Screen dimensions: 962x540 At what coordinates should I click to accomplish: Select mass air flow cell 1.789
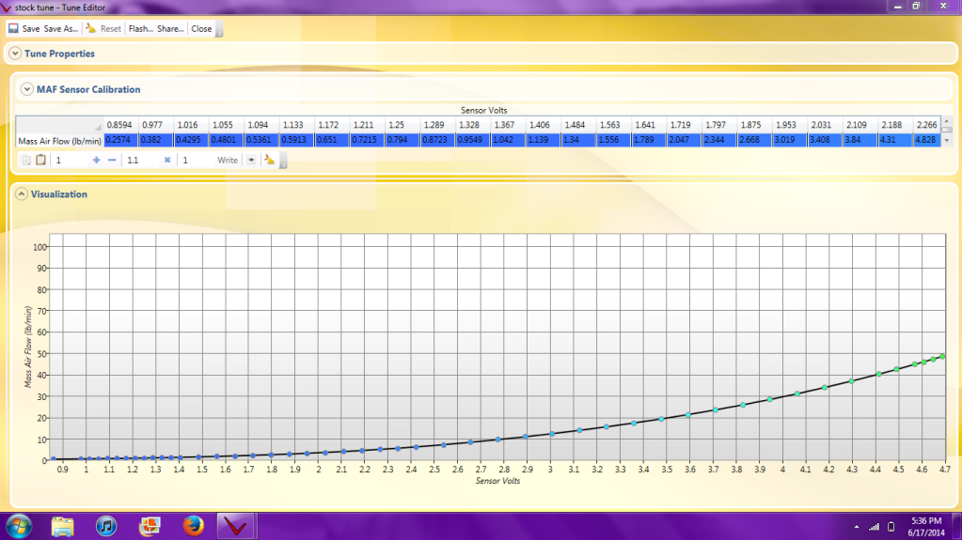point(649,140)
